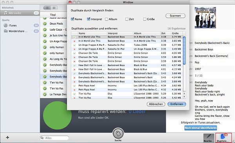This screenshot has width=235, height=143.
Task: Toggle remove mark on Un Ange Frappe 3.49 MB row
Action: point(74,49)
